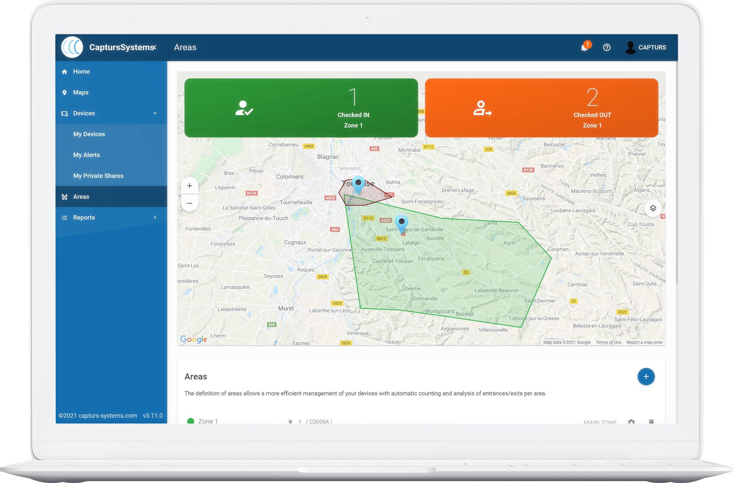The width and height of the screenshot is (733, 483).
Task: Click the Reports list icon
Action: point(65,218)
